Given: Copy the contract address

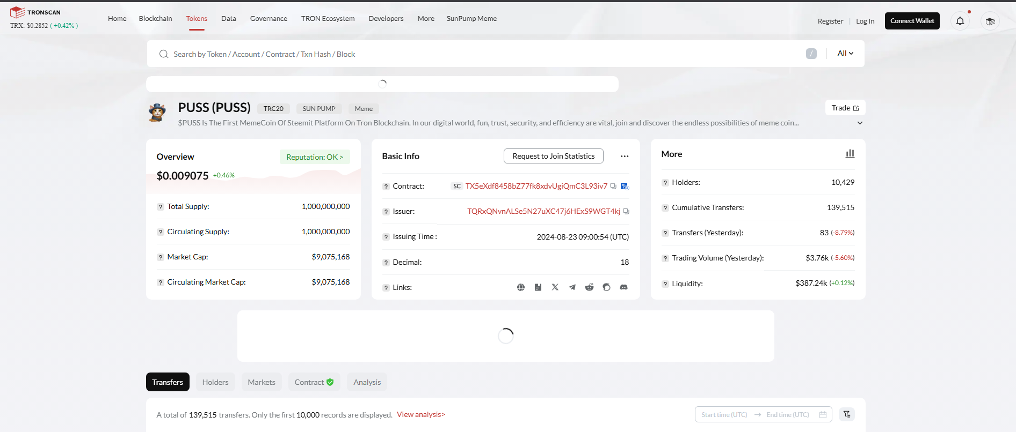Looking at the screenshot, I should pyautogui.click(x=613, y=186).
